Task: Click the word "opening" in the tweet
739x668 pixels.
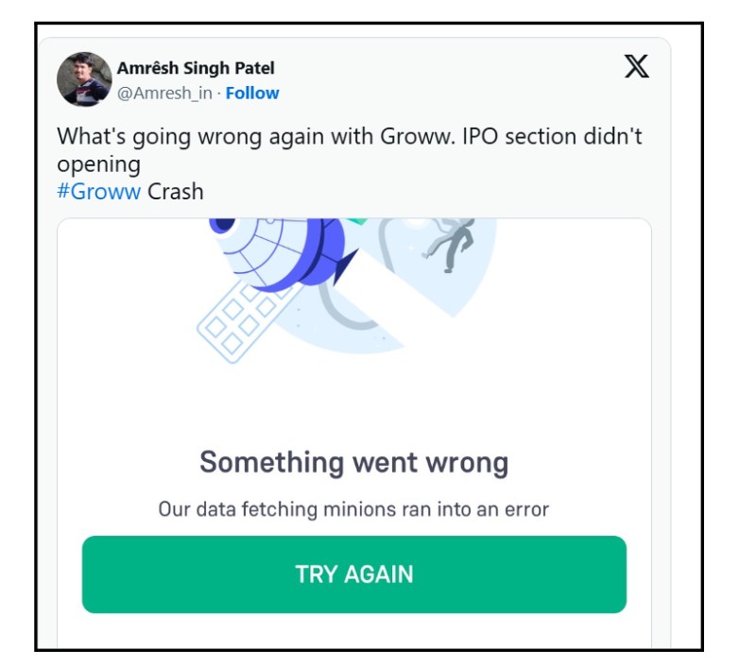Action: click(99, 163)
